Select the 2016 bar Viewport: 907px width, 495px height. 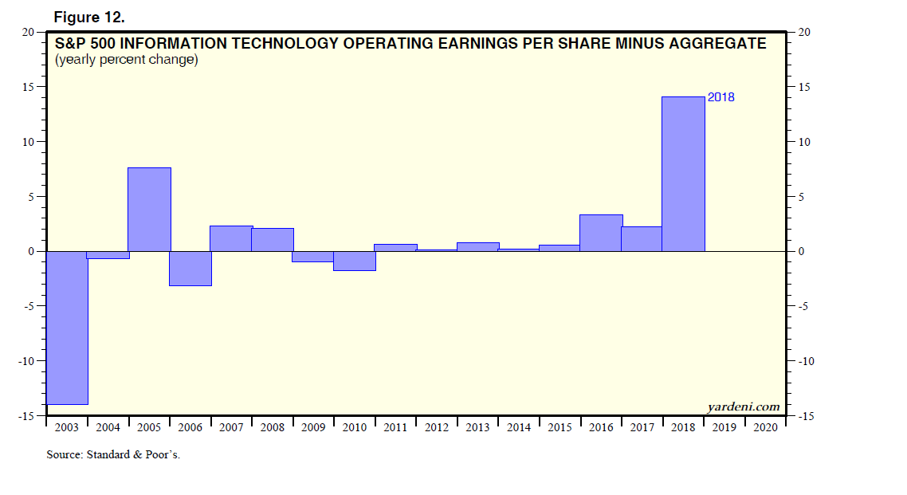coord(601,233)
